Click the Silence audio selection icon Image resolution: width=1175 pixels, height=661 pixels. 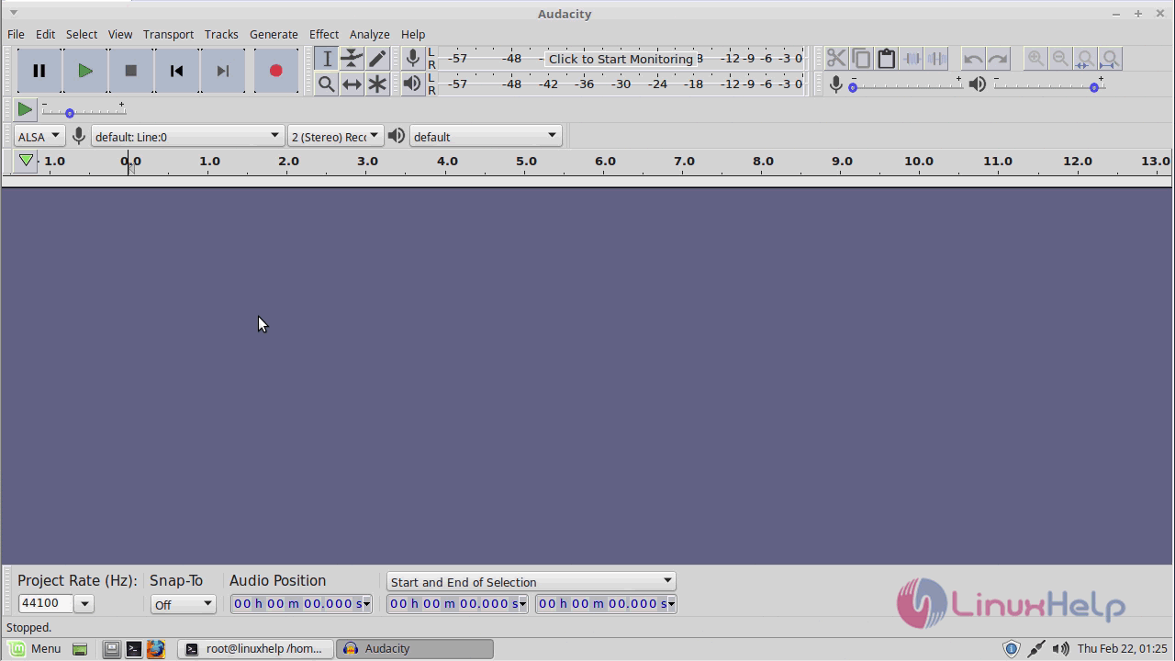[936, 59]
